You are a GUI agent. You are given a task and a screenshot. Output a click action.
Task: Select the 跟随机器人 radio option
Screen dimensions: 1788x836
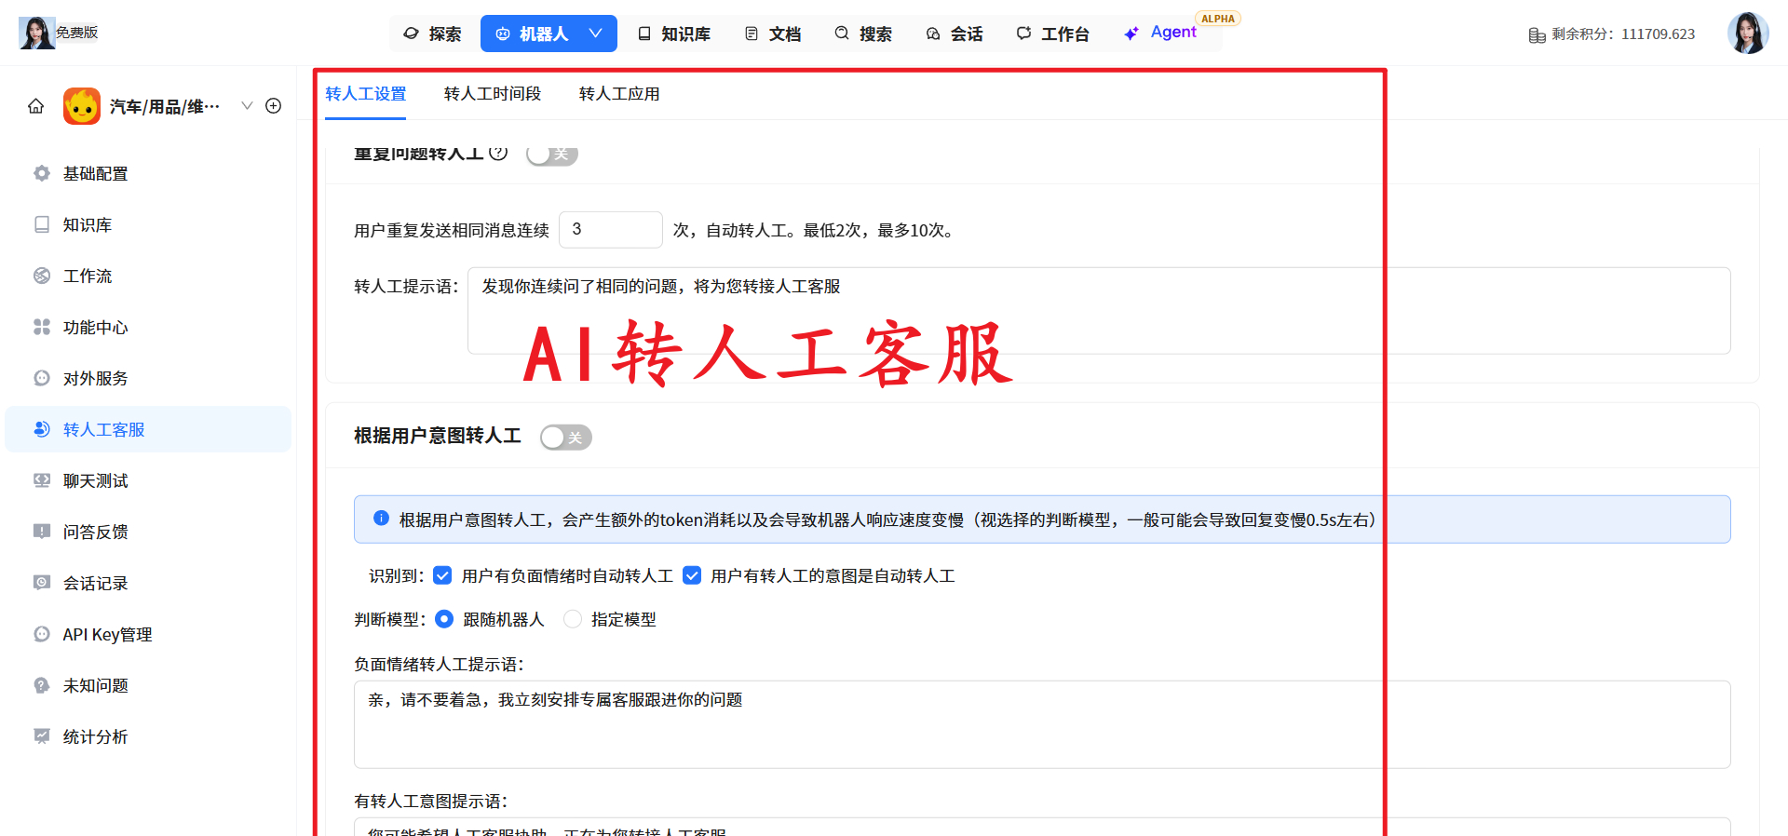[x=445, y=619]
